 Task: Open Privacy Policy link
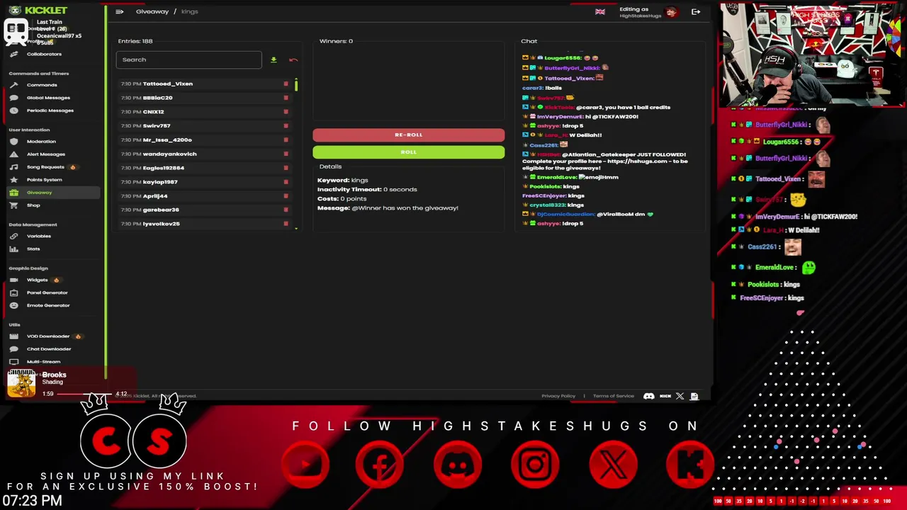click(558, 396)
